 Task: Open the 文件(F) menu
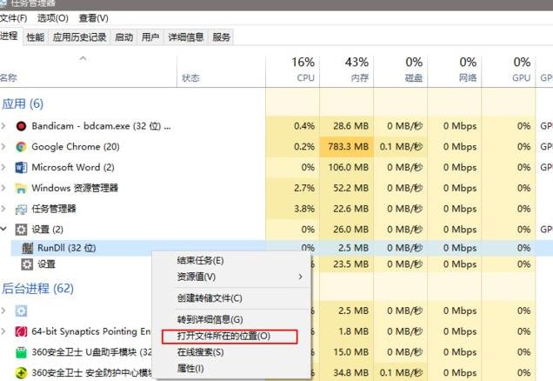click(x=13, y=18)
